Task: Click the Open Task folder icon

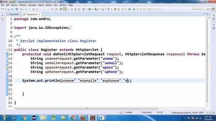Action: (118, 9)
